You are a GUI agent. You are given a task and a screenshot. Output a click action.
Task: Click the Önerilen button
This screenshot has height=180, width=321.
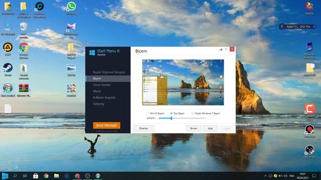click(143, 128)
